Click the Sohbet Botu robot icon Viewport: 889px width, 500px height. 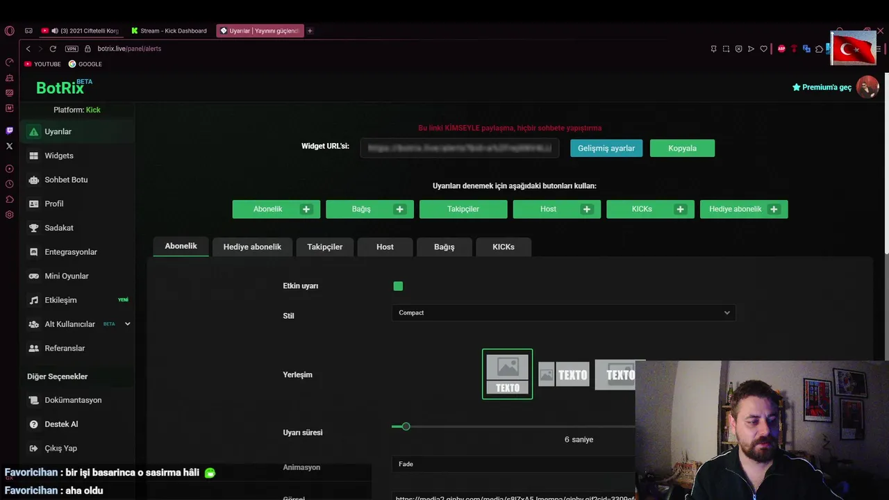coord(33,180)
